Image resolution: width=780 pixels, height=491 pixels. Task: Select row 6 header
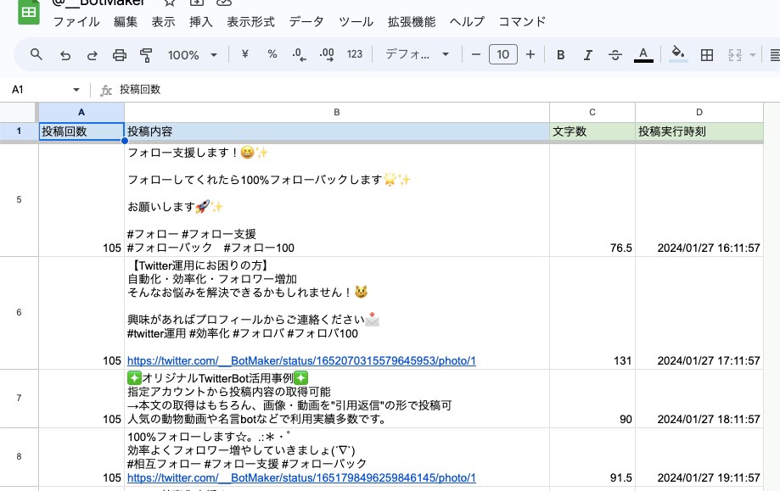point(19,313)
